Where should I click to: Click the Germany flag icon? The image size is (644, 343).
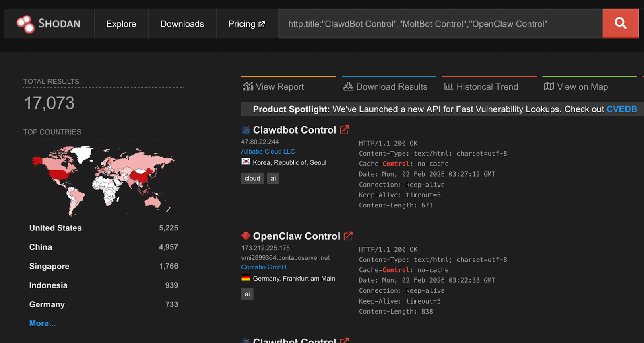246,277
